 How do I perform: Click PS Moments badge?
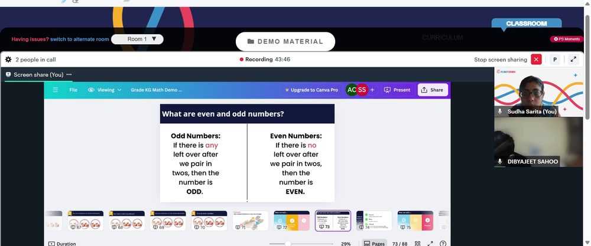(567, 39)
